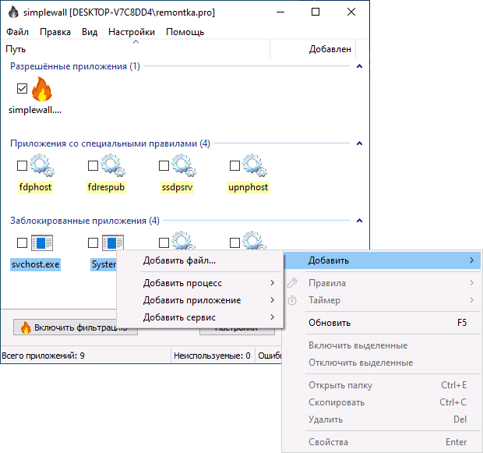The image size is (483, 453).
Task: Choose Скопировать in the context menu
Action: [382, 402]
